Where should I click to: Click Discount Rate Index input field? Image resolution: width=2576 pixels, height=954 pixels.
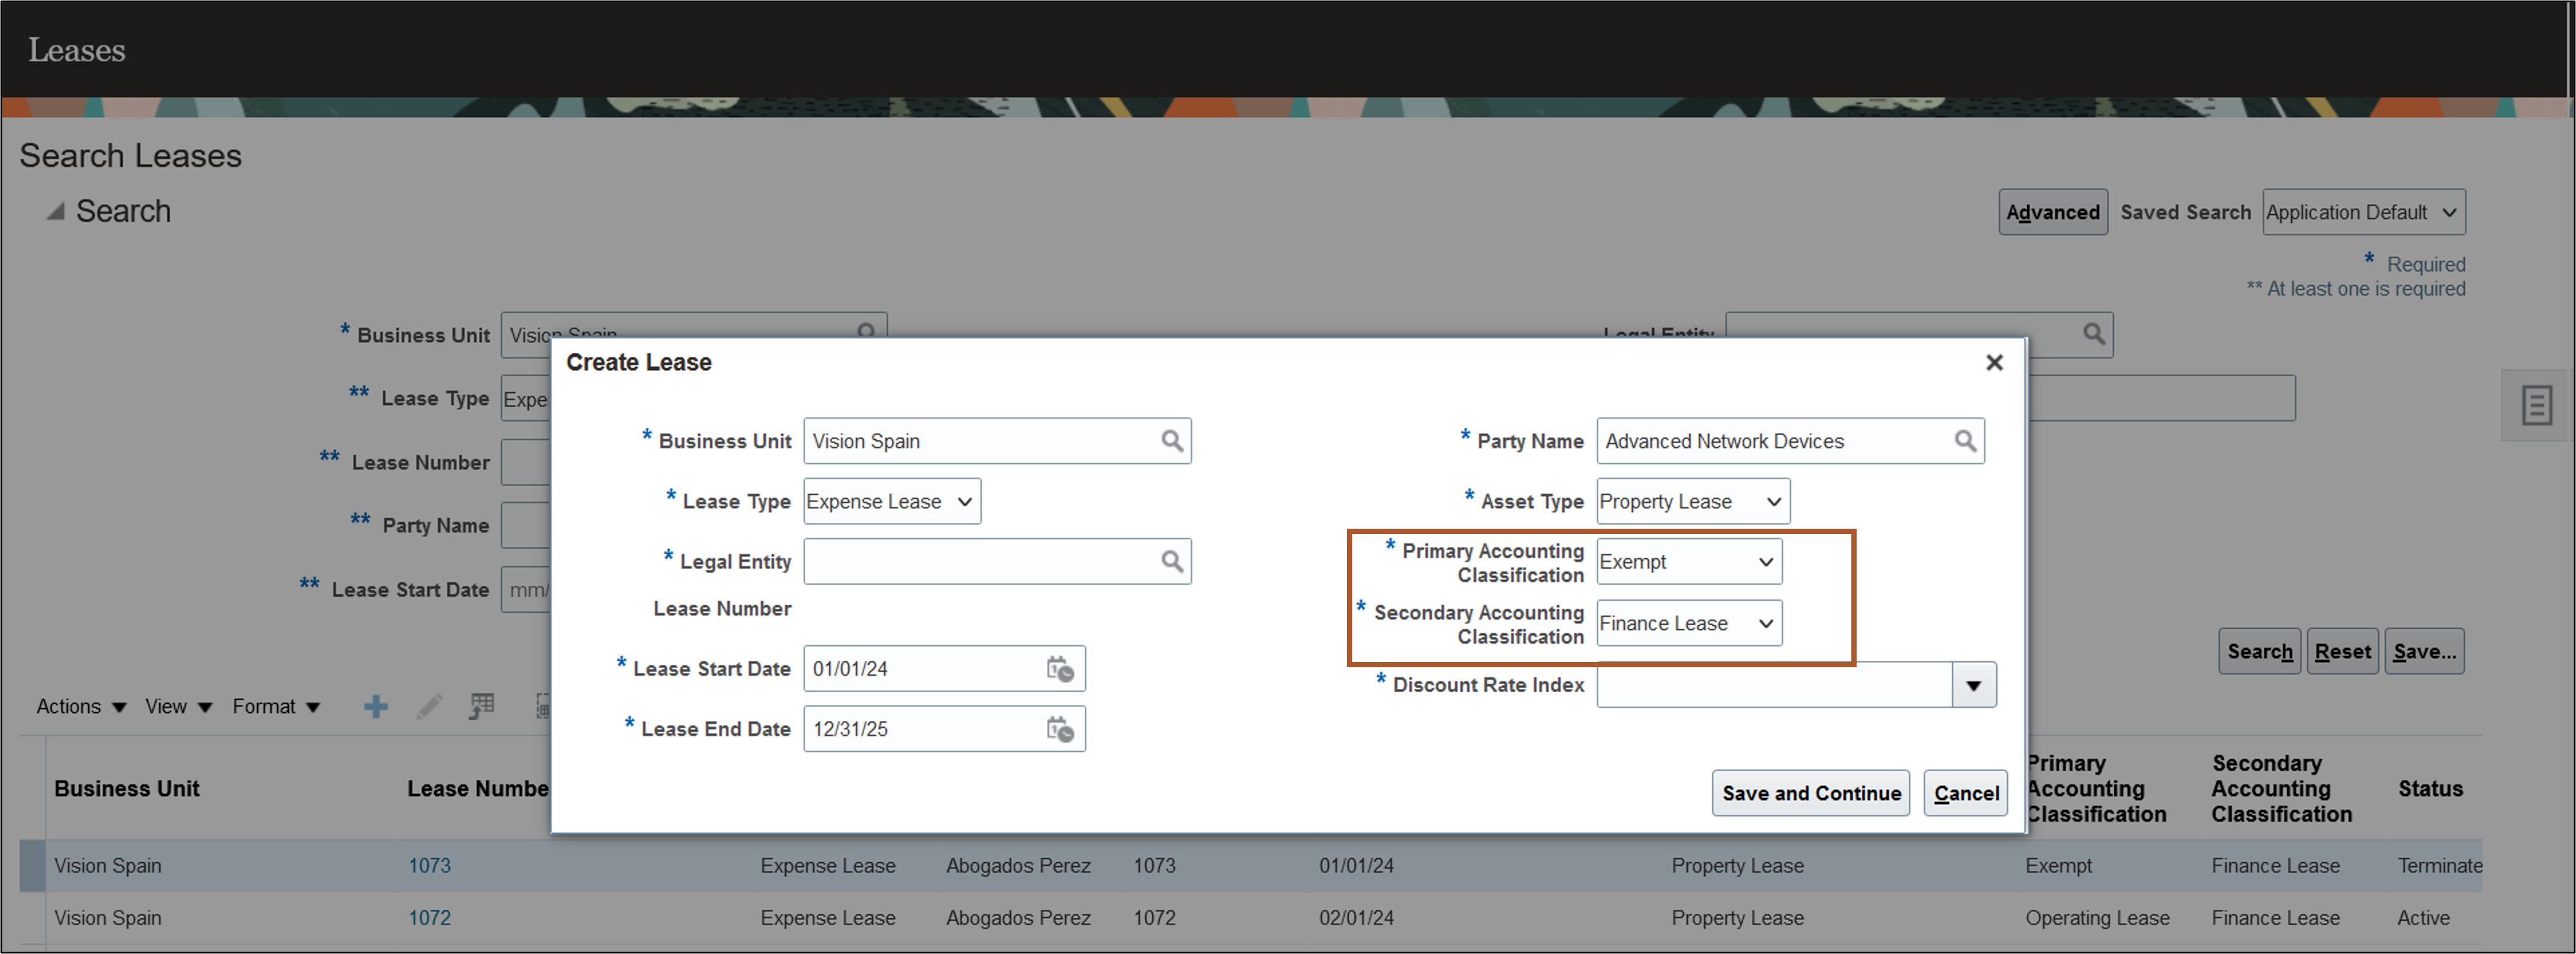tap(1774, 686)
